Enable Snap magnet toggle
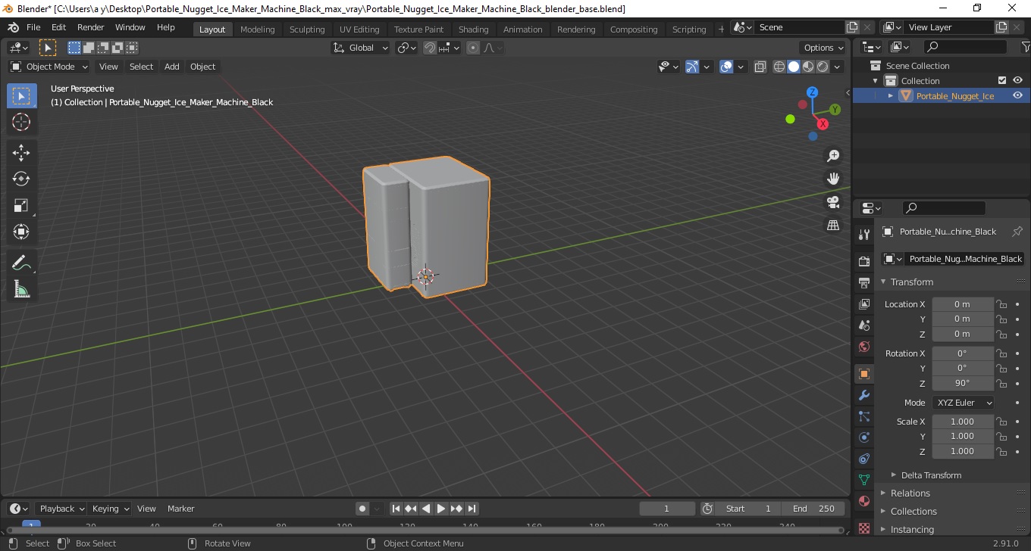 [430, 48]
